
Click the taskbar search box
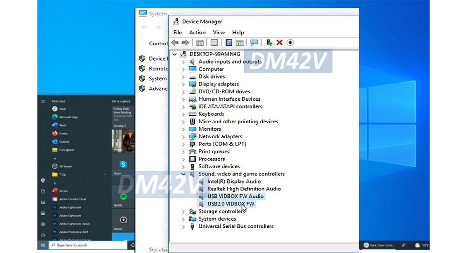89,245
